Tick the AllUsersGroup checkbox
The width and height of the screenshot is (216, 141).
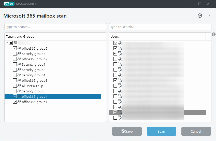click(x=15, y=86)
